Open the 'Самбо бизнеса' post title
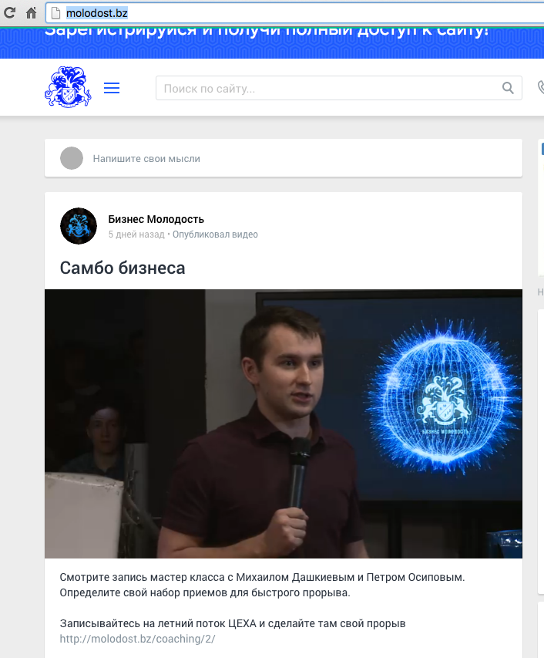This screenshot has height=658, width=544. click(x=123, y=268)
